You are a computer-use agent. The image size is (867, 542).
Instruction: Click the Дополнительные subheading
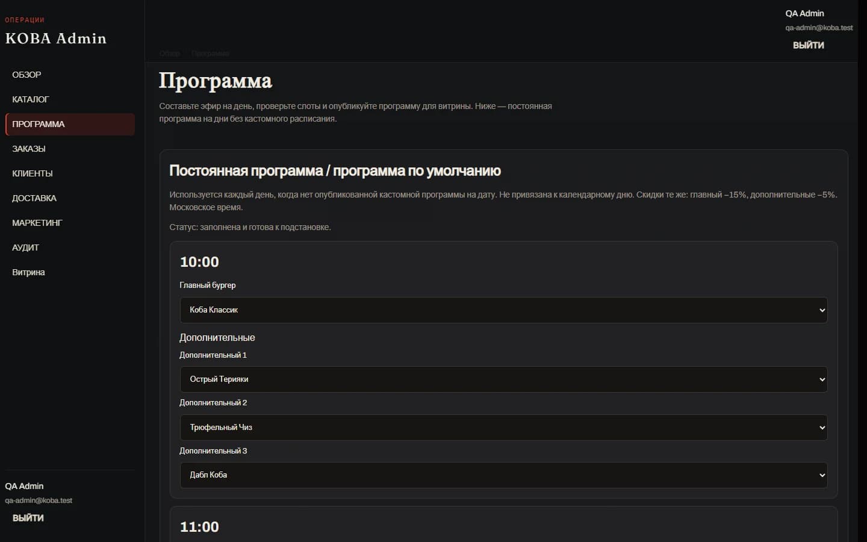tap(217, 338)
